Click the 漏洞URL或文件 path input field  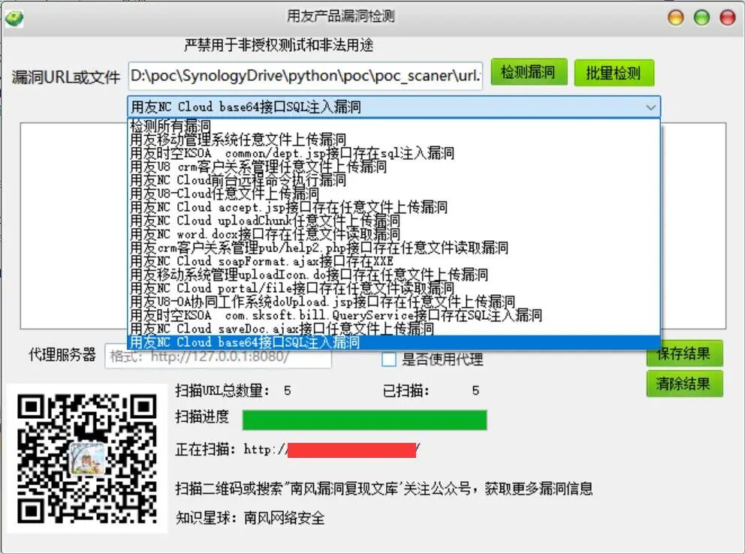point(306,76)
